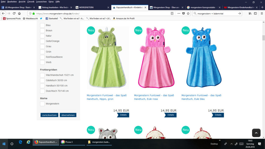Check the Morgenstern brand filter
Image resolution: width=265 pixels, height=149 pixels.
[42, 104]
